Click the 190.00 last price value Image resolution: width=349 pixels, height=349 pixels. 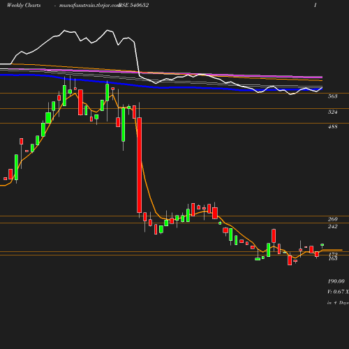[x=336, y=281]
